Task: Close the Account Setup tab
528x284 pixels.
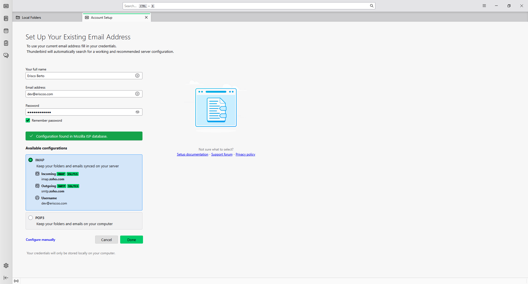Action: [x=146, y=17]
